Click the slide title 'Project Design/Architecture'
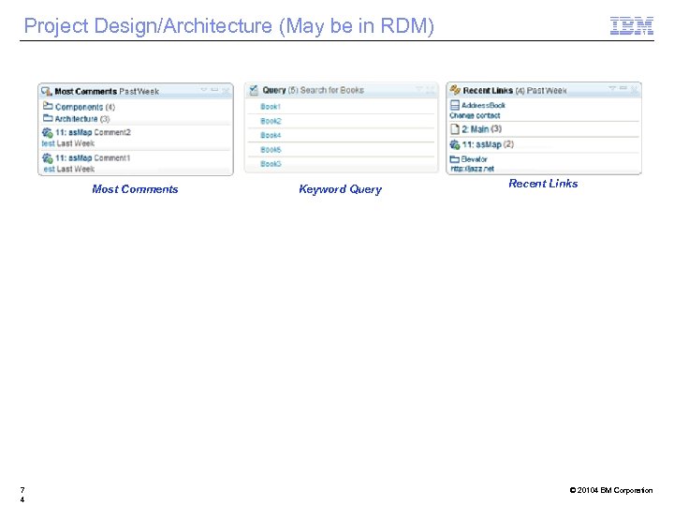The image size is (674, 506). click(148, 26)
